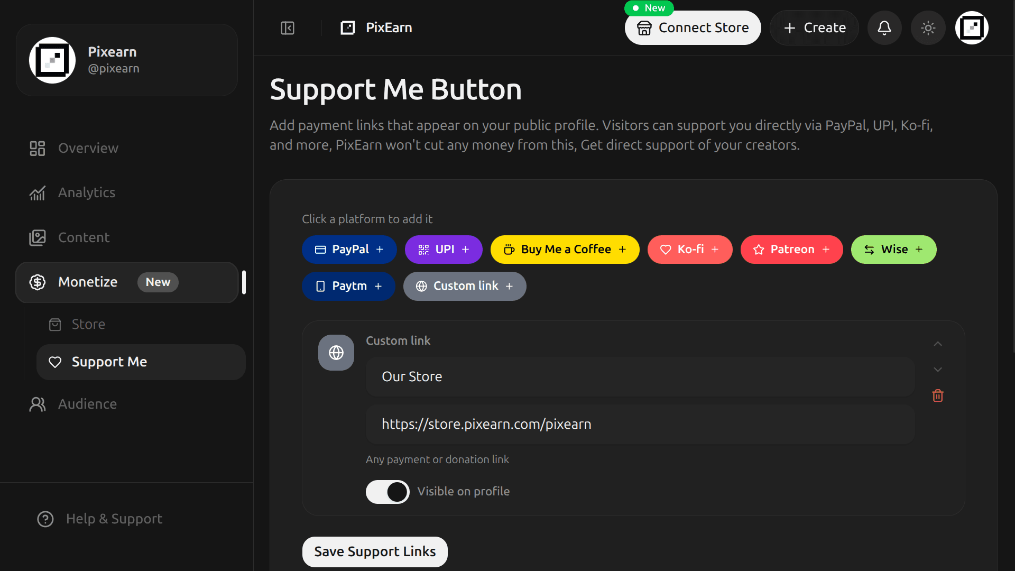Open Content section
The image size is (1015, 571).
click(x=127, y=237)
